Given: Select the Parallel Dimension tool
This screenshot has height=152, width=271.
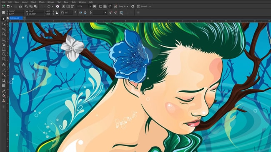Looking at the screenshot, I should tap(3, 70).
